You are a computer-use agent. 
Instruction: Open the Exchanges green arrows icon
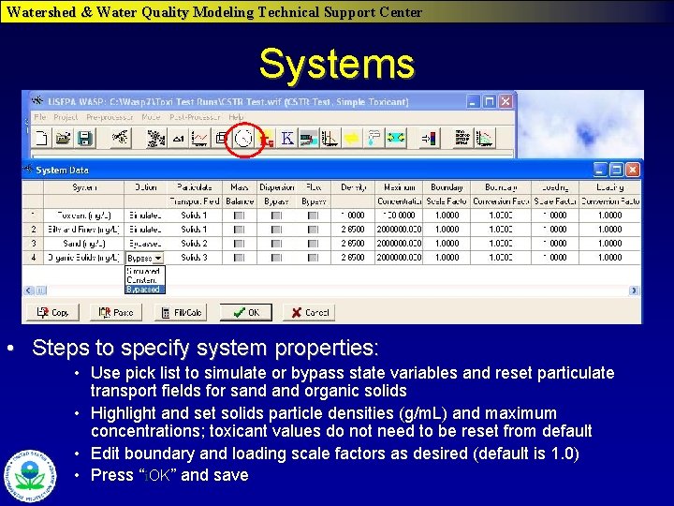tap(395, 138)
